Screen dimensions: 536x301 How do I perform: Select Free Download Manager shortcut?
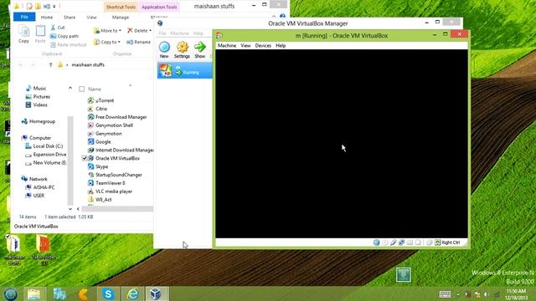coord(117,117)
